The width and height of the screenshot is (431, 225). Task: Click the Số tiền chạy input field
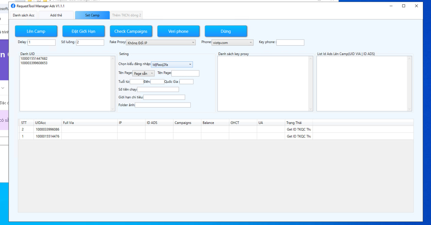[x=158, y=90]
